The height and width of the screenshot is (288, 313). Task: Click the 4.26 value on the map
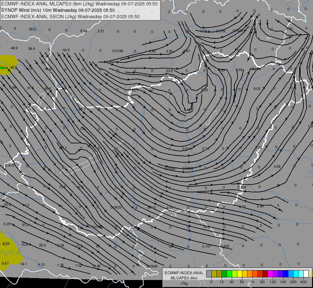coord(277,166)
